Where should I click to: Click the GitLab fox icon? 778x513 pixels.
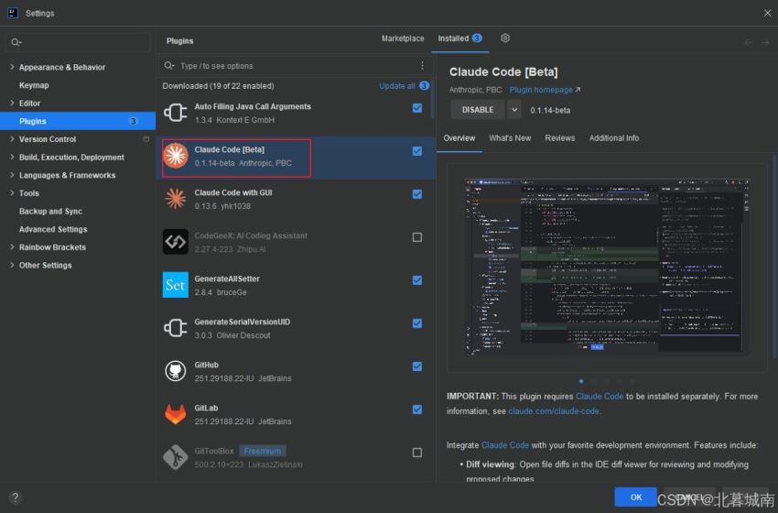pos(176,414)
